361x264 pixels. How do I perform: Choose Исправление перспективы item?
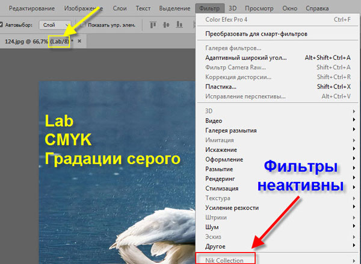[278, 96]
